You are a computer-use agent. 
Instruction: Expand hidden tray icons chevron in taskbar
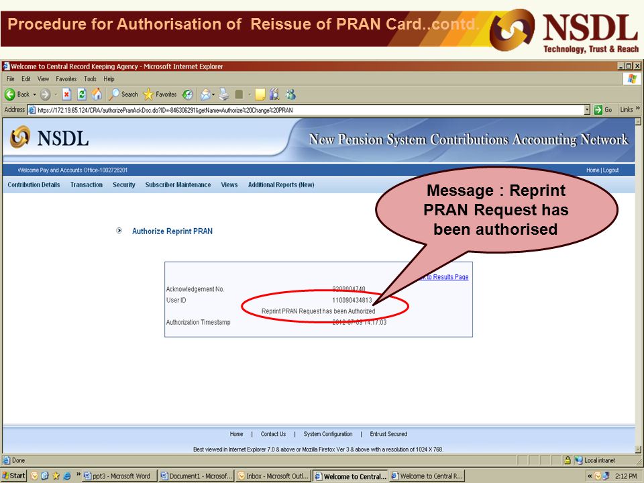590,476
